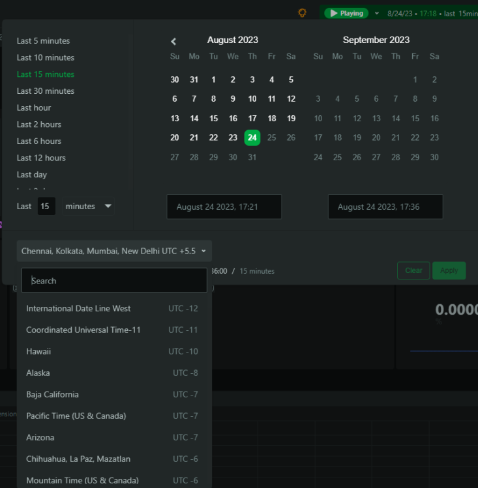This screenshot has width=478, height=488.
Task: Expand the Chennai UTC +5.5 timezone selector
Action: tap(114, 251)
